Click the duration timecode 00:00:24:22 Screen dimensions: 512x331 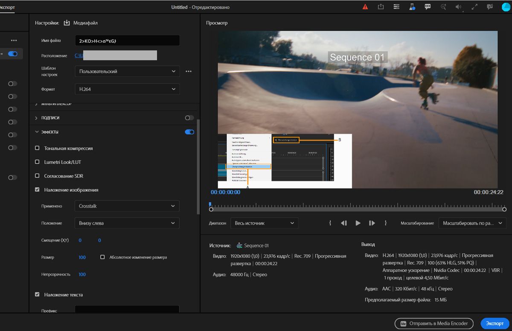coord(489,192)
